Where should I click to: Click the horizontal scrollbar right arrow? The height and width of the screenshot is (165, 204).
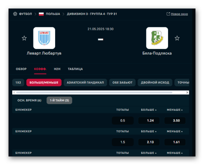click(187, 92)
